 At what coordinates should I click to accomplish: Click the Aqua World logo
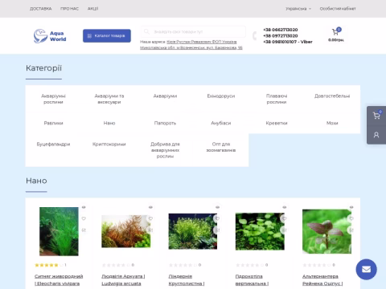point(50,36)
